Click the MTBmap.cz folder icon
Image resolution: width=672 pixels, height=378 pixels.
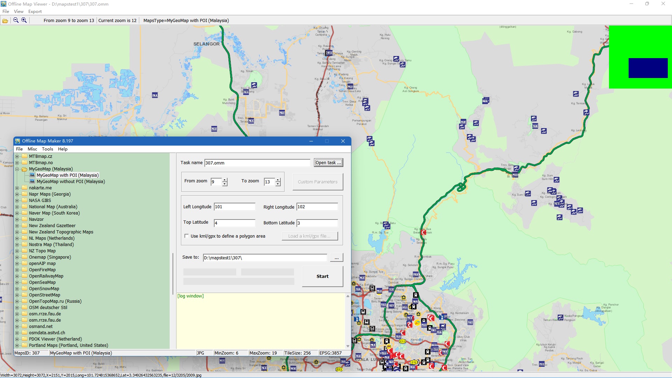click(24, 156)
